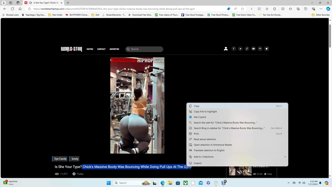Open the CONTACT nav link

101,49
